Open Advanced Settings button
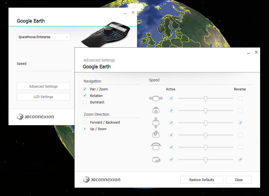The height and width of the screenshot is (196, 269). coord(43,86)
